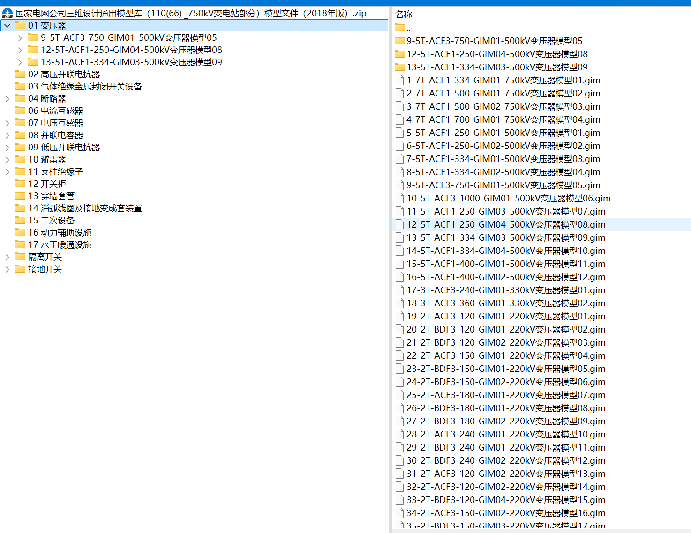Image resolution: width=691 pixels, height=533 pixels.
Task: Click the file icon of 11-5T-ACF1-250-GIM03-500kV变压器模型07.gim
Action: coord(399,211)
